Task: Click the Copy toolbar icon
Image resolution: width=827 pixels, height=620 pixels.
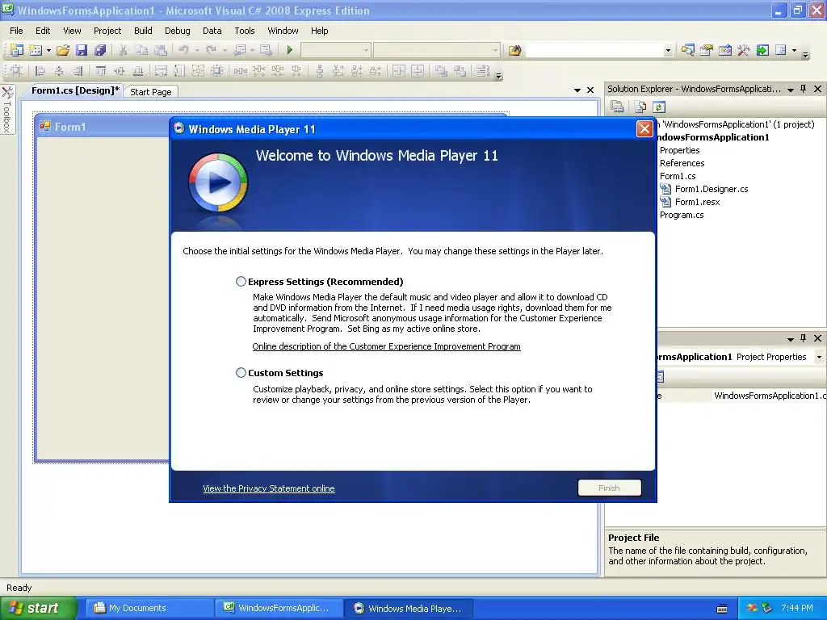Action: click(141, 50)
